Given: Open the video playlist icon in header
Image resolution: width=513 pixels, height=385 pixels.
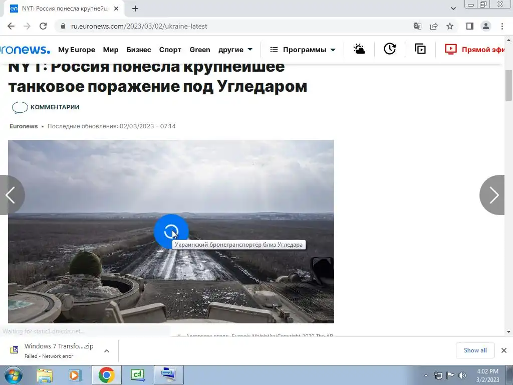Looking at the screenshot, I should coord(420,49).
